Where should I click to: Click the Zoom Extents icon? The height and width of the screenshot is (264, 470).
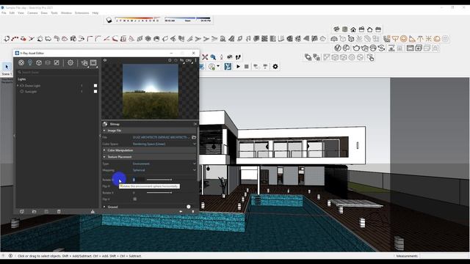[205, 57]
